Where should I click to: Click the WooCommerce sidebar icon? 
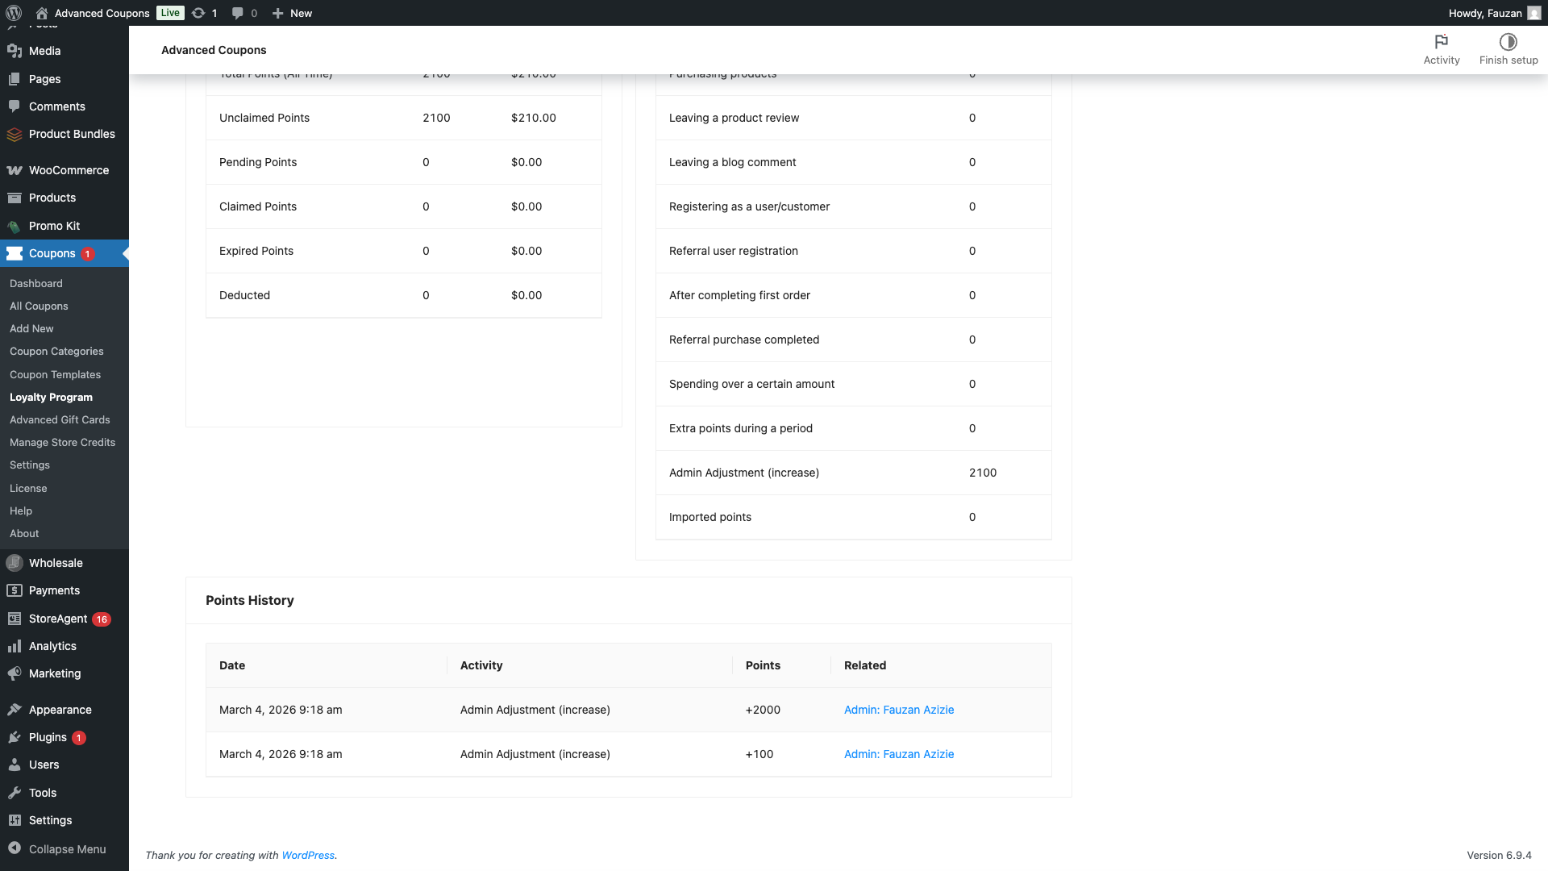15,170
